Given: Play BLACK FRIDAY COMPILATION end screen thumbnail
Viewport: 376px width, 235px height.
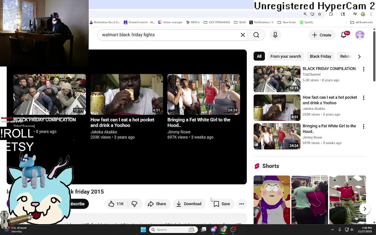Looking at the screenshot, I should click(50, 94).
